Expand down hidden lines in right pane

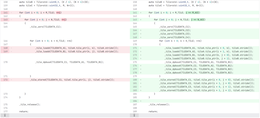(x=134, y=115)
